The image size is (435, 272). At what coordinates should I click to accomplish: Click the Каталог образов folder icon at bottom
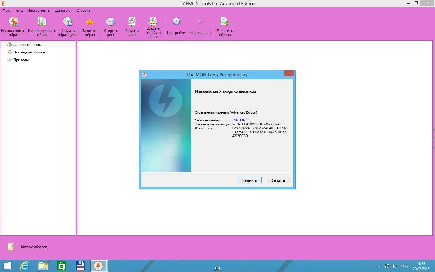tap(11, 247)
